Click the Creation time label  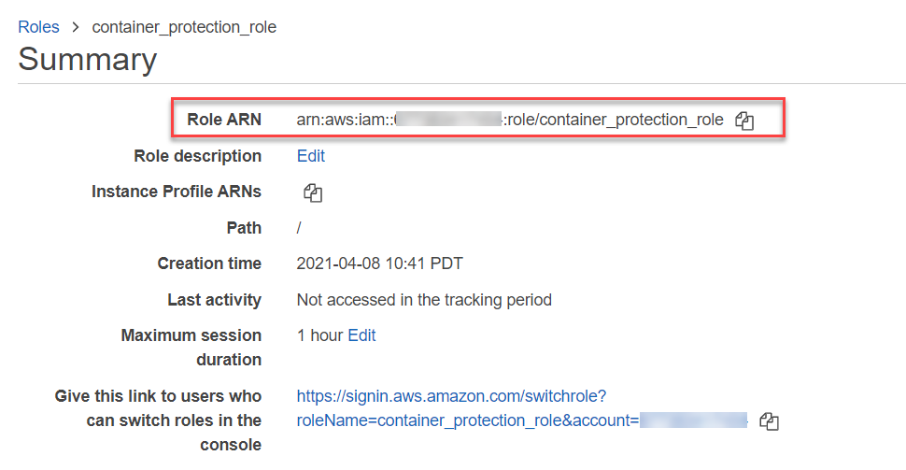(x=209, y=263)
